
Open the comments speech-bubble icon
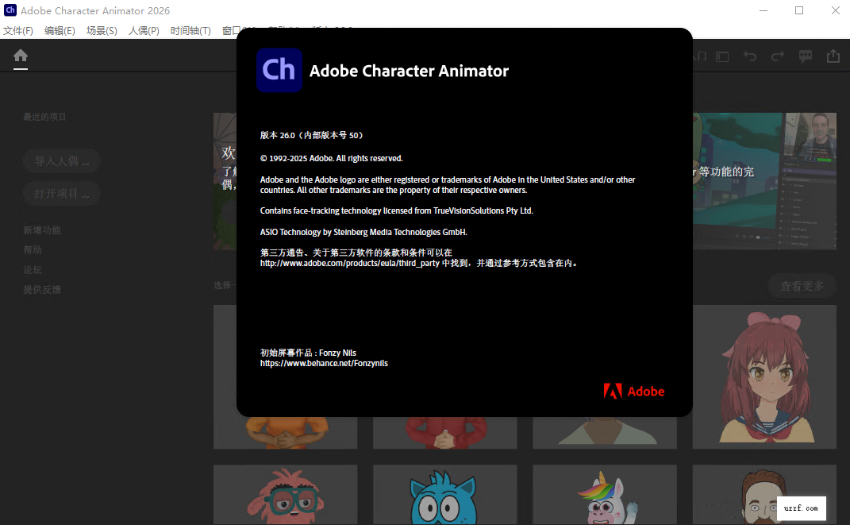coord(806,56)
